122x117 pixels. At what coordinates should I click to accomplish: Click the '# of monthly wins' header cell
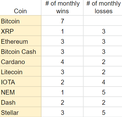(62, 8)
